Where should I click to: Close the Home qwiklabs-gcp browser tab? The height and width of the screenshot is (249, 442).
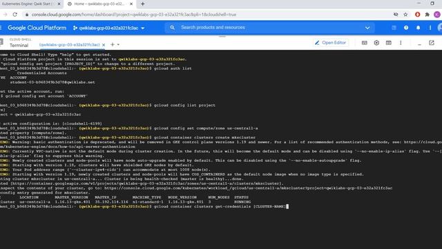[x=131, y=4]
